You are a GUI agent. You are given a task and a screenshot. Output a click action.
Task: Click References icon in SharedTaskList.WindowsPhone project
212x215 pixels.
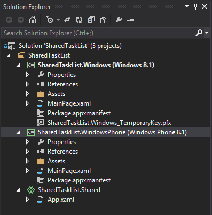coord(41,152)
